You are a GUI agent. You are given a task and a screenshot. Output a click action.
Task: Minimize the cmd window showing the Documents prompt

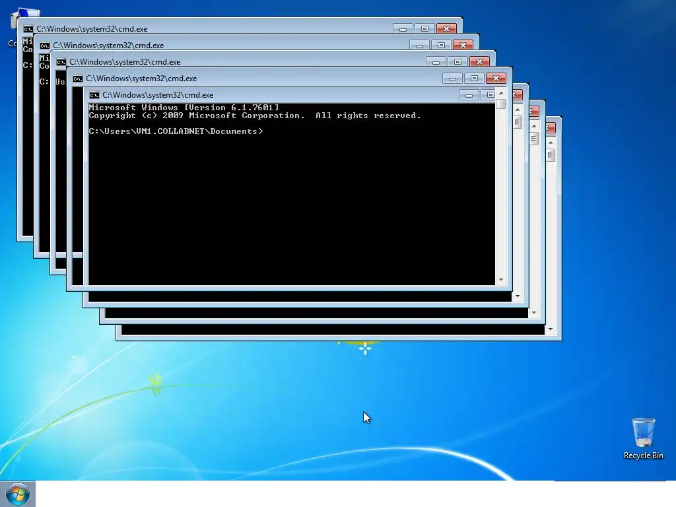tap(469, 95)
